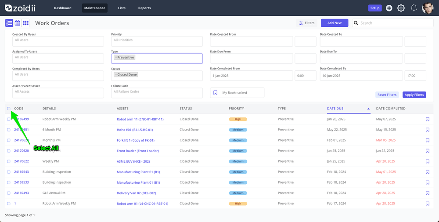The width and height of the screenshot is (439, 222).
Task: Check the 6 Month PM row
Action: point(9,130)
